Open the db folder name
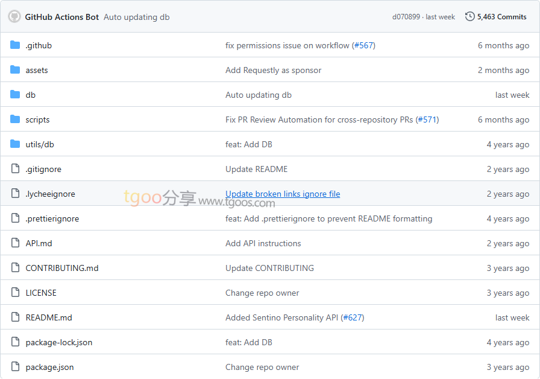The width and height of the screenshot is (540, 379). [x=31, y=95]
